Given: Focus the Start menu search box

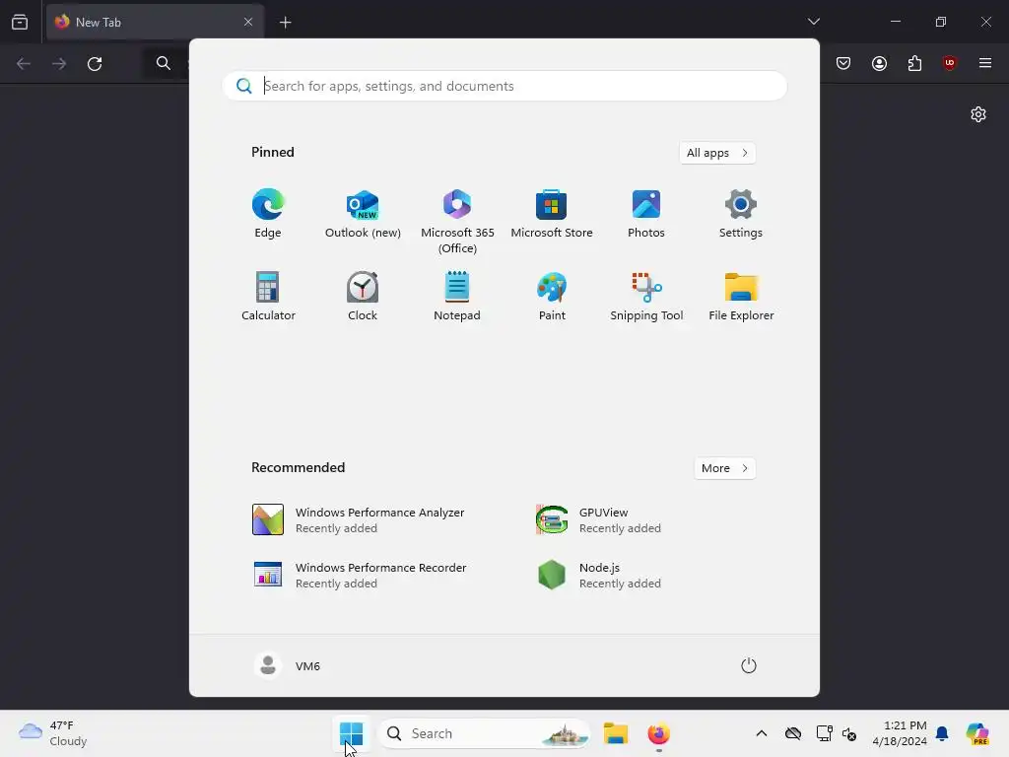Looking at the screenshot, I should point(504,86).
